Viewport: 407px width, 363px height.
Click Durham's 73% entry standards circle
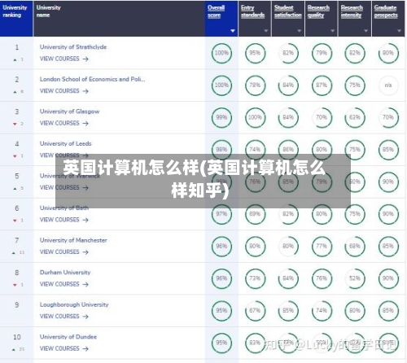[255, 278]
